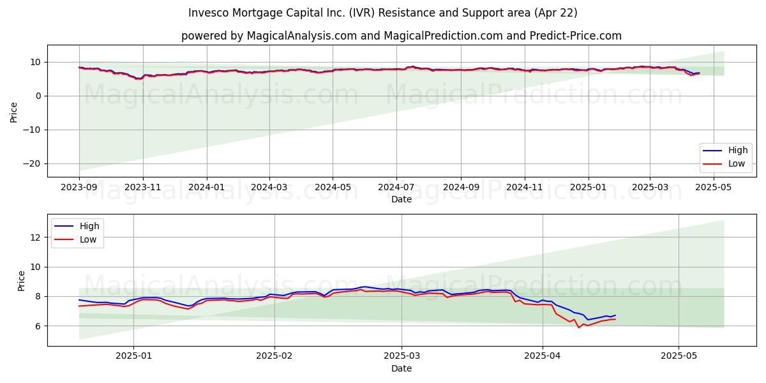Click the '2025-04' date tick on the bottom chart
The width and height of the screenshot is (766, 383).
(543, 357)
